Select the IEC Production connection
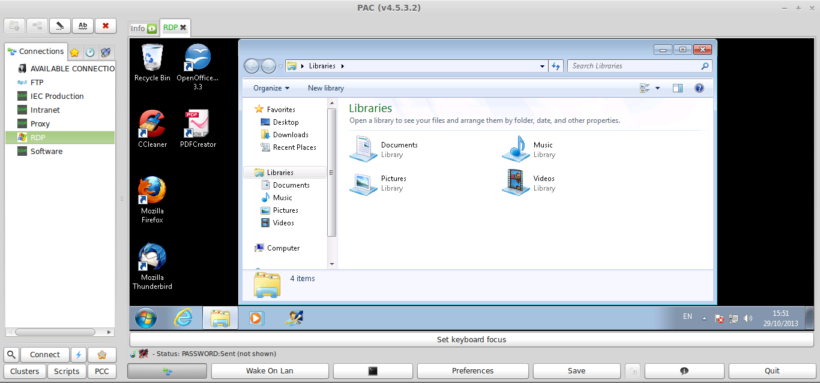 tap(57, 96)
